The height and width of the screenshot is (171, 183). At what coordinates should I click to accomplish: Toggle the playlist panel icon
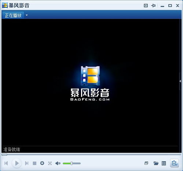tap(164, 163)
